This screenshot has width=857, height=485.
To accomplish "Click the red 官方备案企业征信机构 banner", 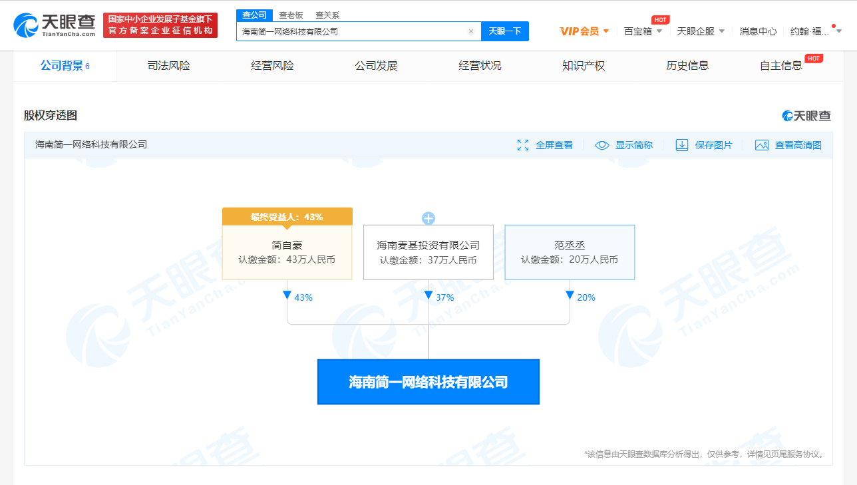I will [160, 25].
